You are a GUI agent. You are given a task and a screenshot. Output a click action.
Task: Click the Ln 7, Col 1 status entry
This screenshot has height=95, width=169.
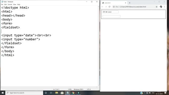click(56, 89)
